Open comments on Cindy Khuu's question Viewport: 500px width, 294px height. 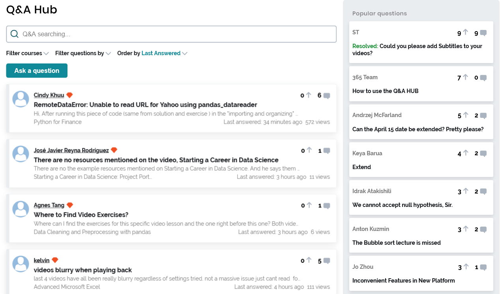[326, 96]
